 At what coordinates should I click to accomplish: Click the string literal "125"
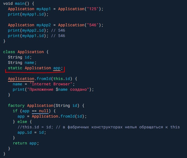(x=93, y=9)
